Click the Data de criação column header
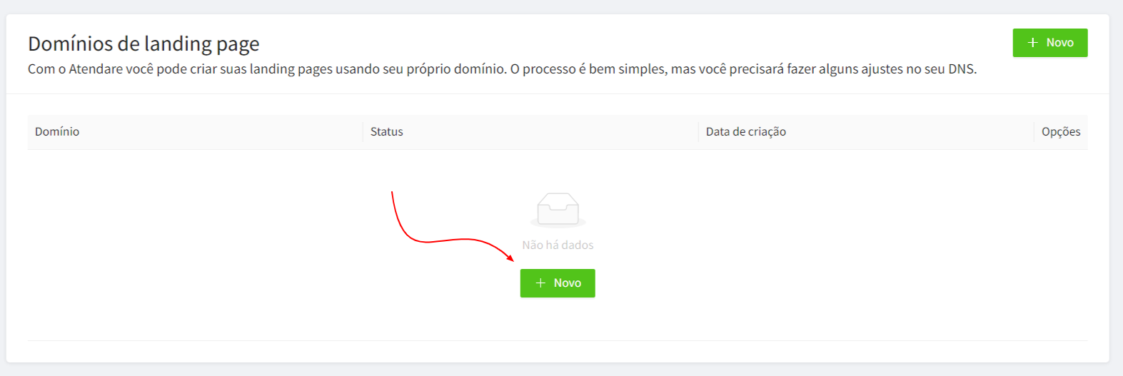The height and width of the screenshot is (376, 1123). [x=746, y=131]
